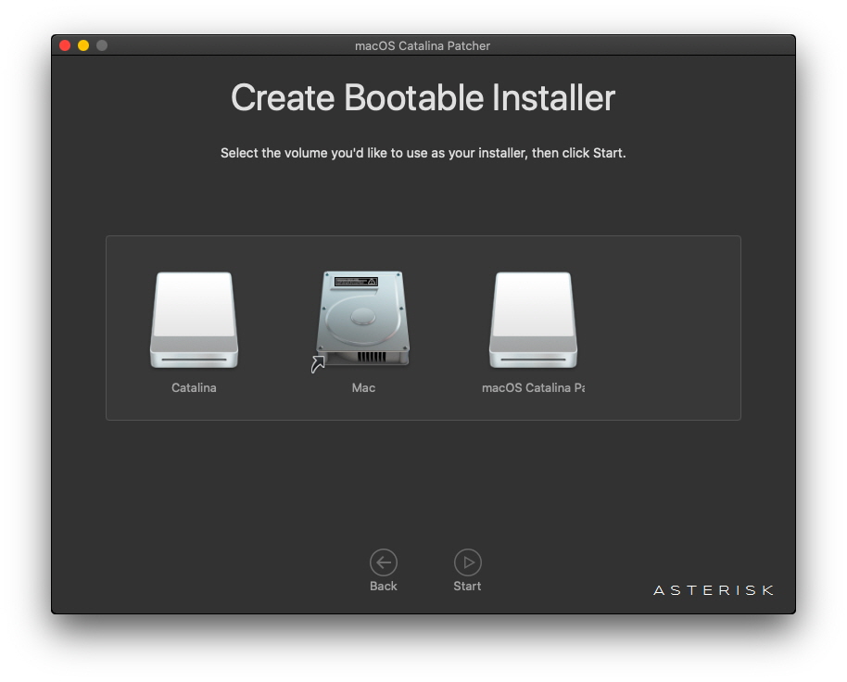The height and width of the screenshot is (682, 847).
Task: Click the Back button label
Action: pos(384,587)
